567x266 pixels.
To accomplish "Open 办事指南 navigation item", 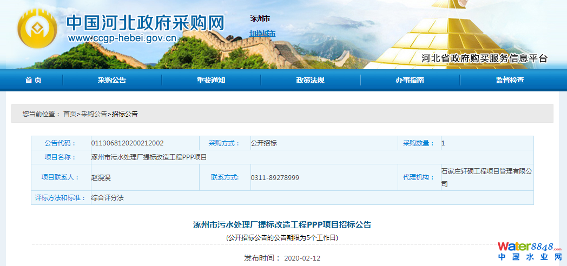I will point(410,80).
